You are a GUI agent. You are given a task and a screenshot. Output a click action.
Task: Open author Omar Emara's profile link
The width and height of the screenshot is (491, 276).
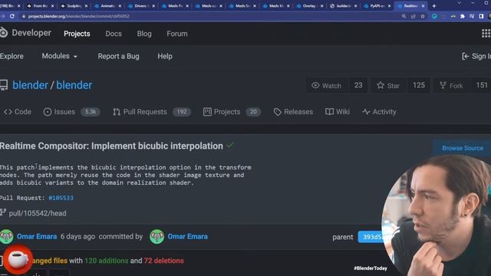(x=37, y=236)
